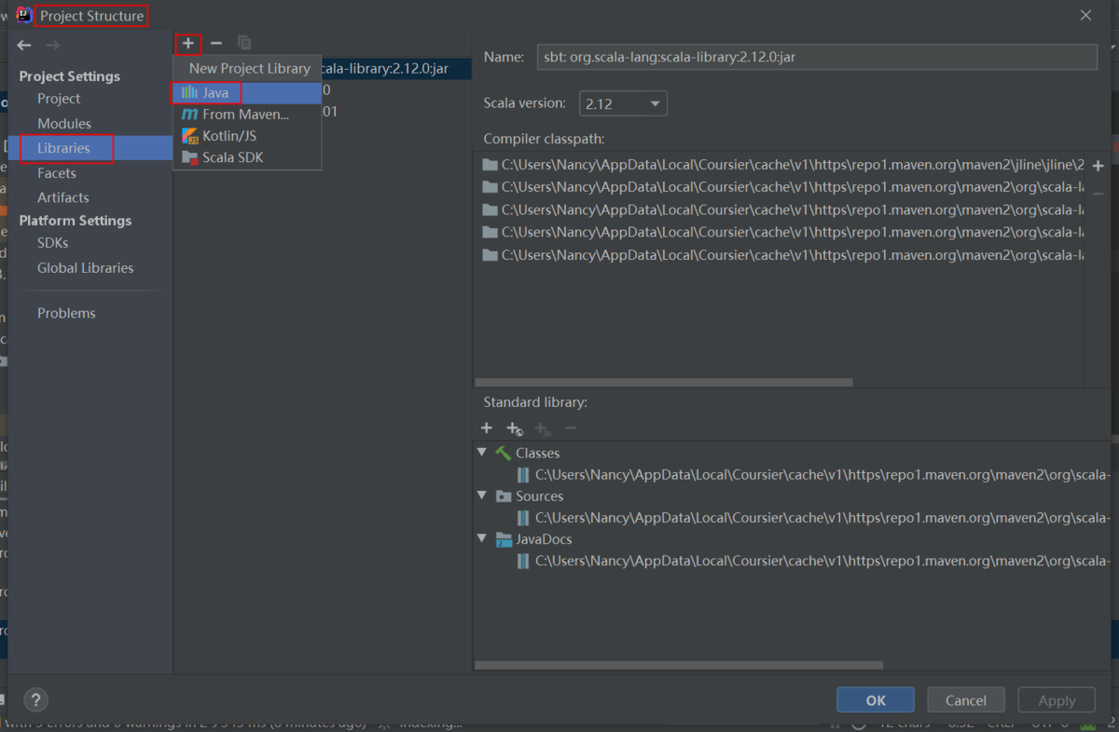Open the Modules settings page
Viewport: 1119px width, 732px height.
click(x=64, y=124)
